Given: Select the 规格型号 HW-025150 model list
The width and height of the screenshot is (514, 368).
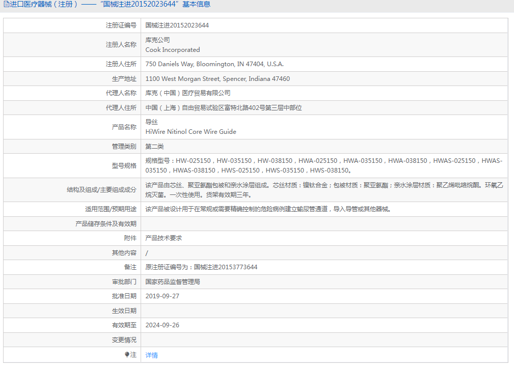Looking at the screenshot, I should click(324, 165).
